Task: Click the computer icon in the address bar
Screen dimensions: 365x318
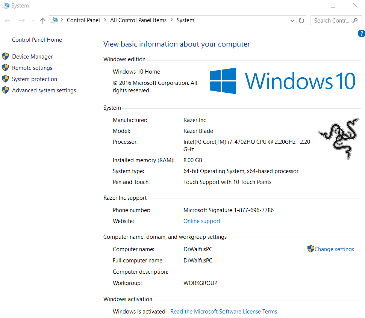Action: tap(55, 20)
